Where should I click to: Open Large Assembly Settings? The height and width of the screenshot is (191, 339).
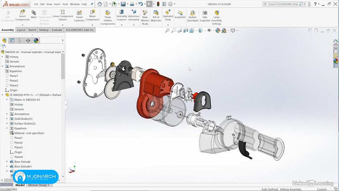(x=216, y=17)
